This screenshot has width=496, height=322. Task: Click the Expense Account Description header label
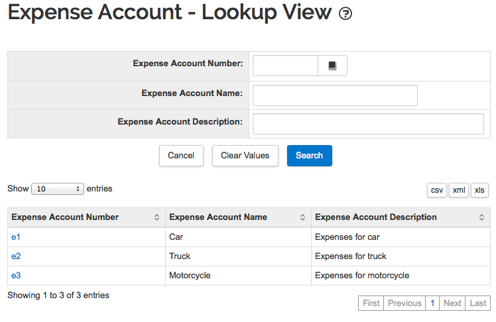[x=376, y=217]
